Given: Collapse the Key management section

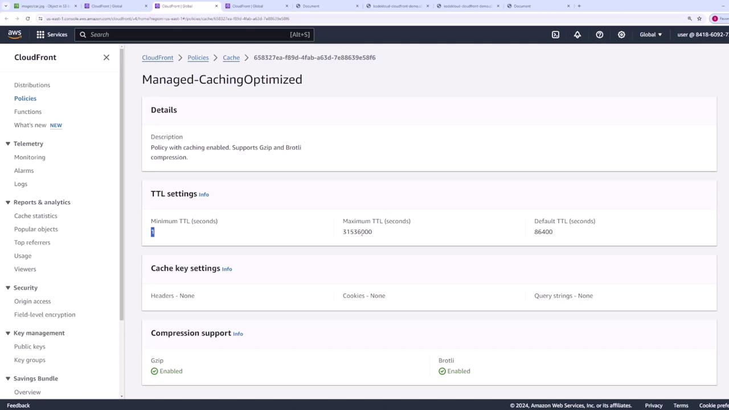Looking at the screenshot, I should click(x=8, y=333).
